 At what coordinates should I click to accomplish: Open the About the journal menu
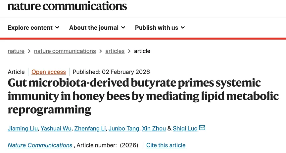tap(94, 28)
